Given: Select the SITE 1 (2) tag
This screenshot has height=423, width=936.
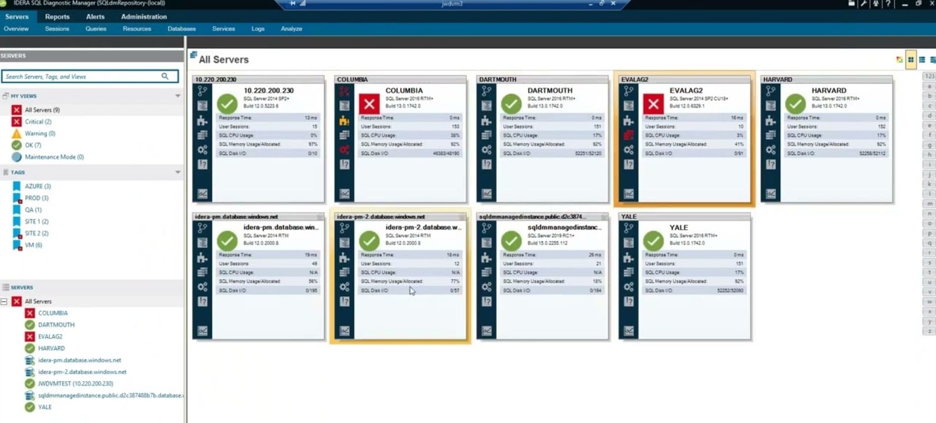Looking at the screenshot, I should click(x=36, y=221).
